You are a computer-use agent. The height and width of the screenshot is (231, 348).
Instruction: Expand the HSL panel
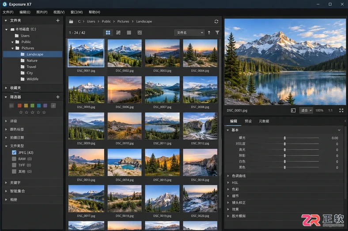click(x=228, y=183)
